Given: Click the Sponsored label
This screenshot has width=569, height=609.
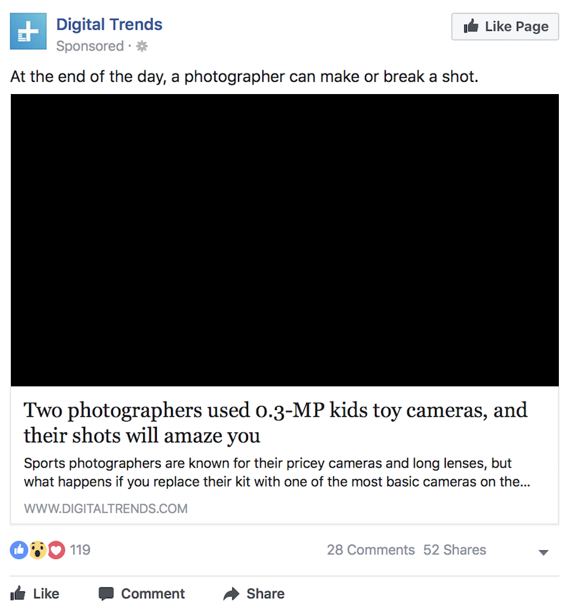Looking at the screenshot, I should [90, 46].
